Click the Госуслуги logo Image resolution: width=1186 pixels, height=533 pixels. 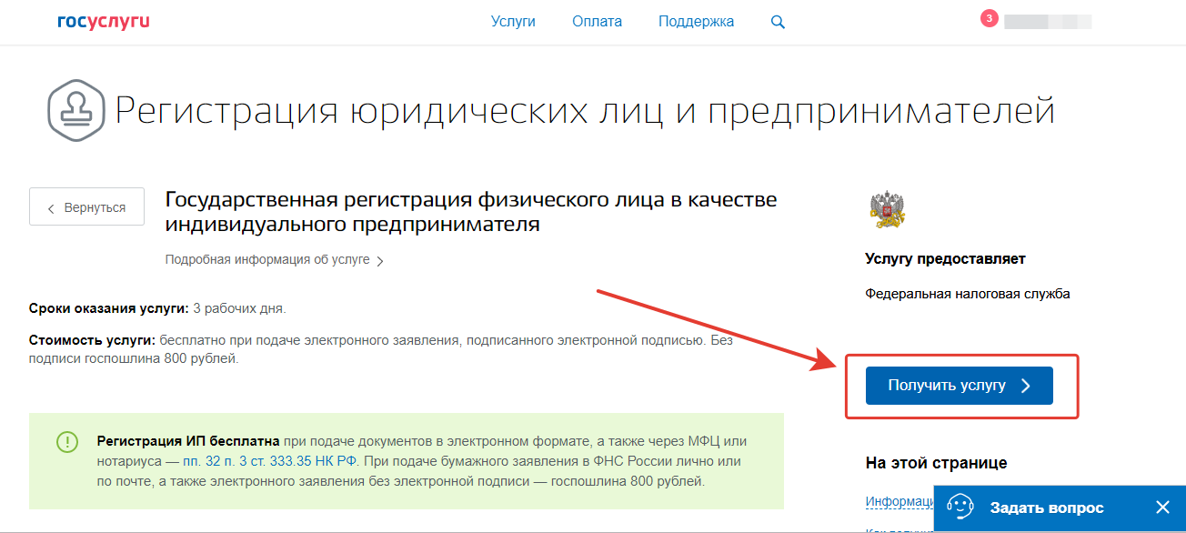click(x=103, y=22)
